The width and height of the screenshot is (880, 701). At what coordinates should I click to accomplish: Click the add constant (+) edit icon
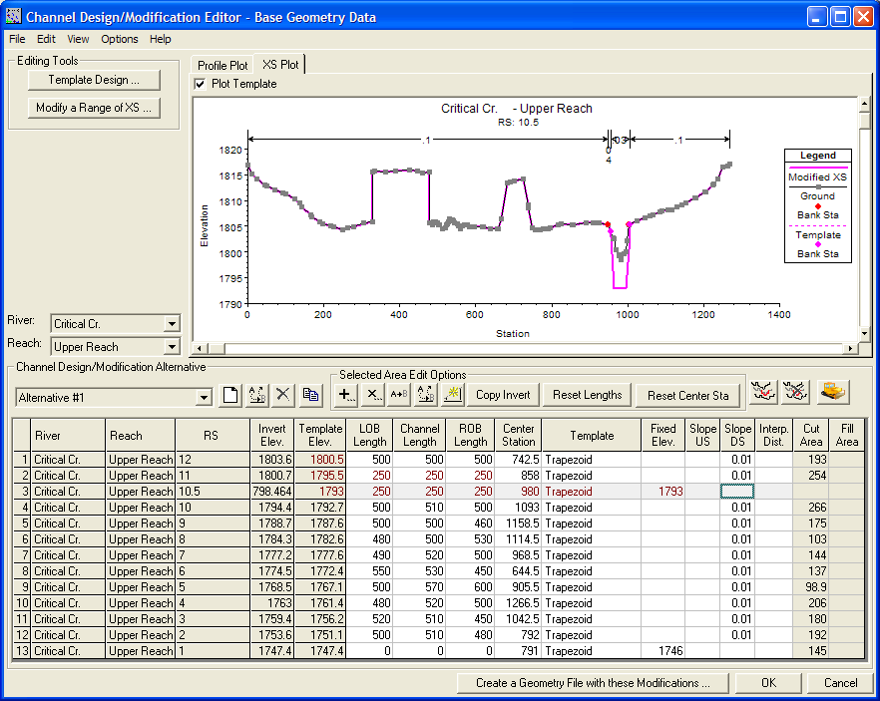click(346, 395)
